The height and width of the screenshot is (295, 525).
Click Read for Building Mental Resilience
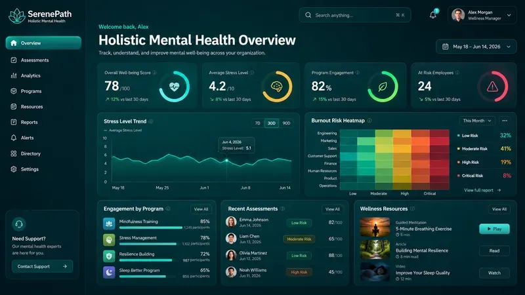pos(494,251)
